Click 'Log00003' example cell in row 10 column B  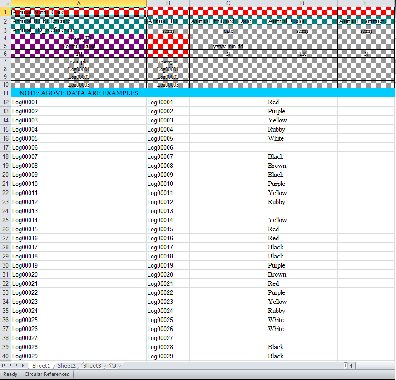coord(168,85)
